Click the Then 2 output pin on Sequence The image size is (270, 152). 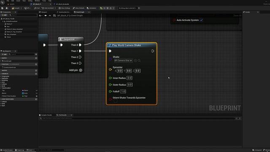tap(80, 57)
